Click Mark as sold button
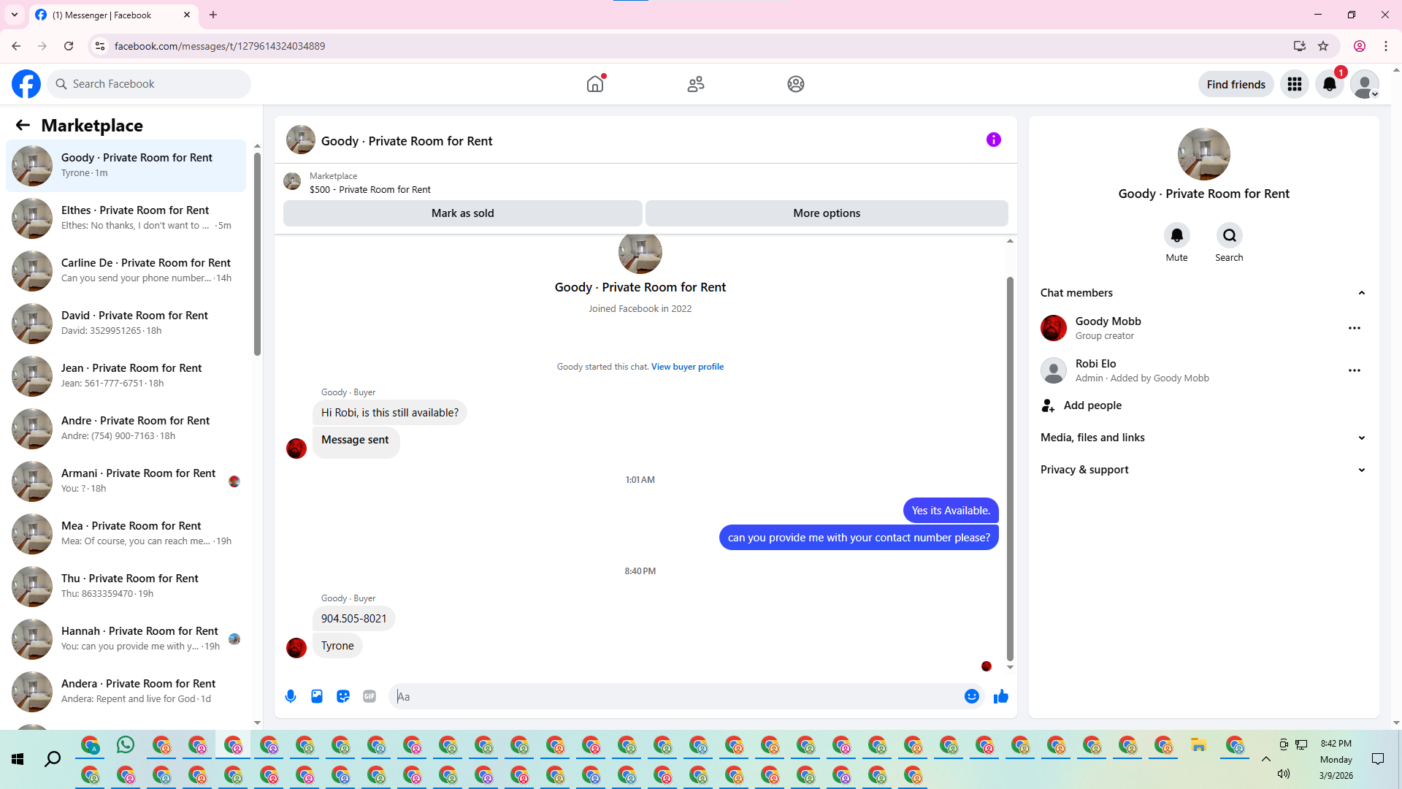1402x789 pixels. click(x=462, y=213)
